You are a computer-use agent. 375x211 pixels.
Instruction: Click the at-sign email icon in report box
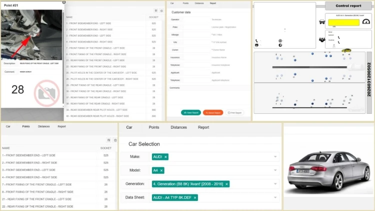point(280,41)
